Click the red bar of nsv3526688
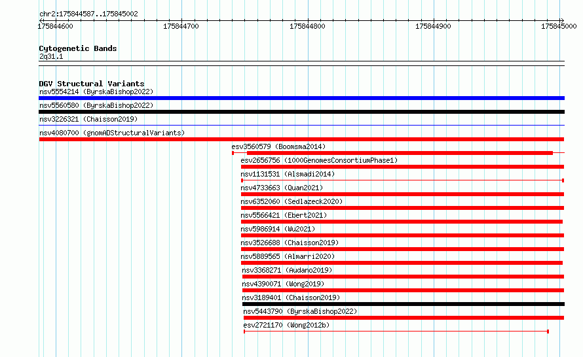The height and width of the screenshot is (357, 583). [x=403, y=249]
